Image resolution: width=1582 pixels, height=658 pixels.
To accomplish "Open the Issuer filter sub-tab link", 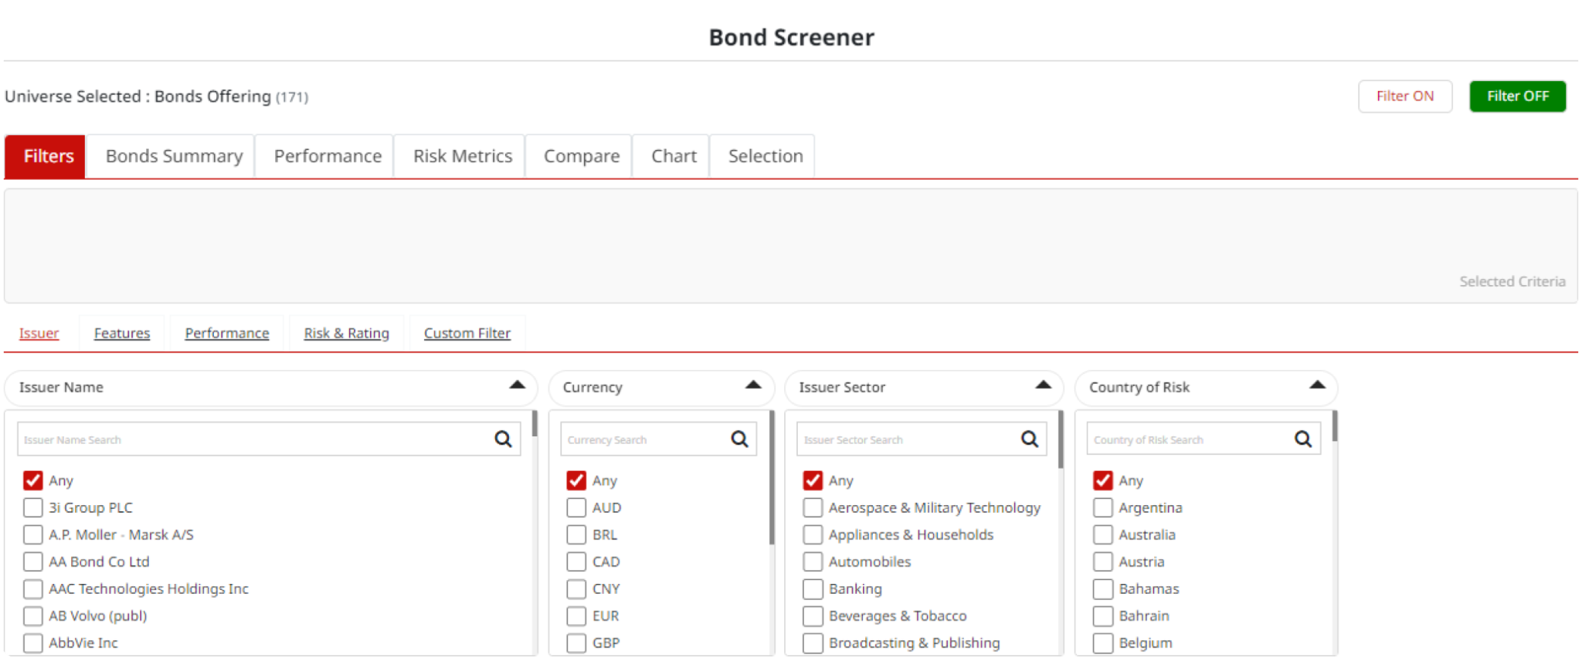I will [x=39, y=333].
